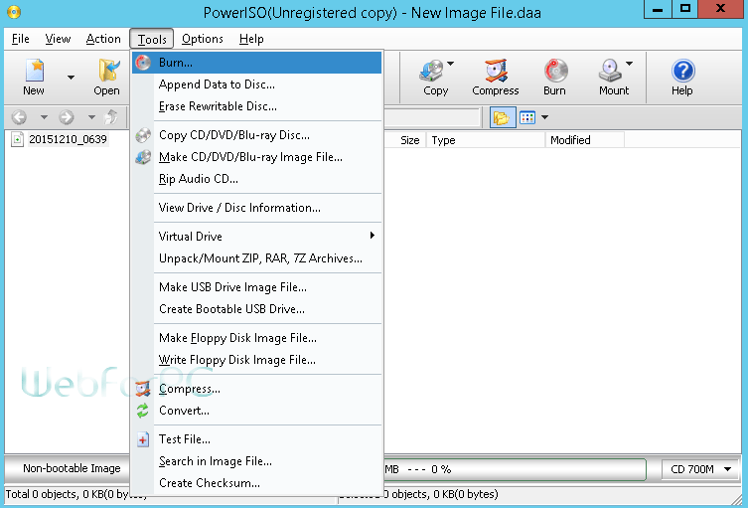The width and height of the screenshot is (748, 508).
Task: Open the view mode dropdown arrow
Action: click(544, 117)
